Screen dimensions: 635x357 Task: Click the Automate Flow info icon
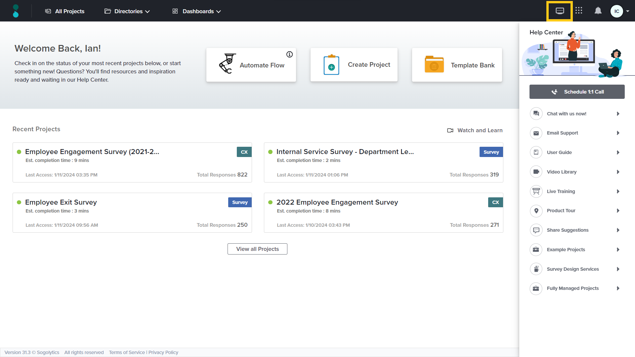pos(289,55)
